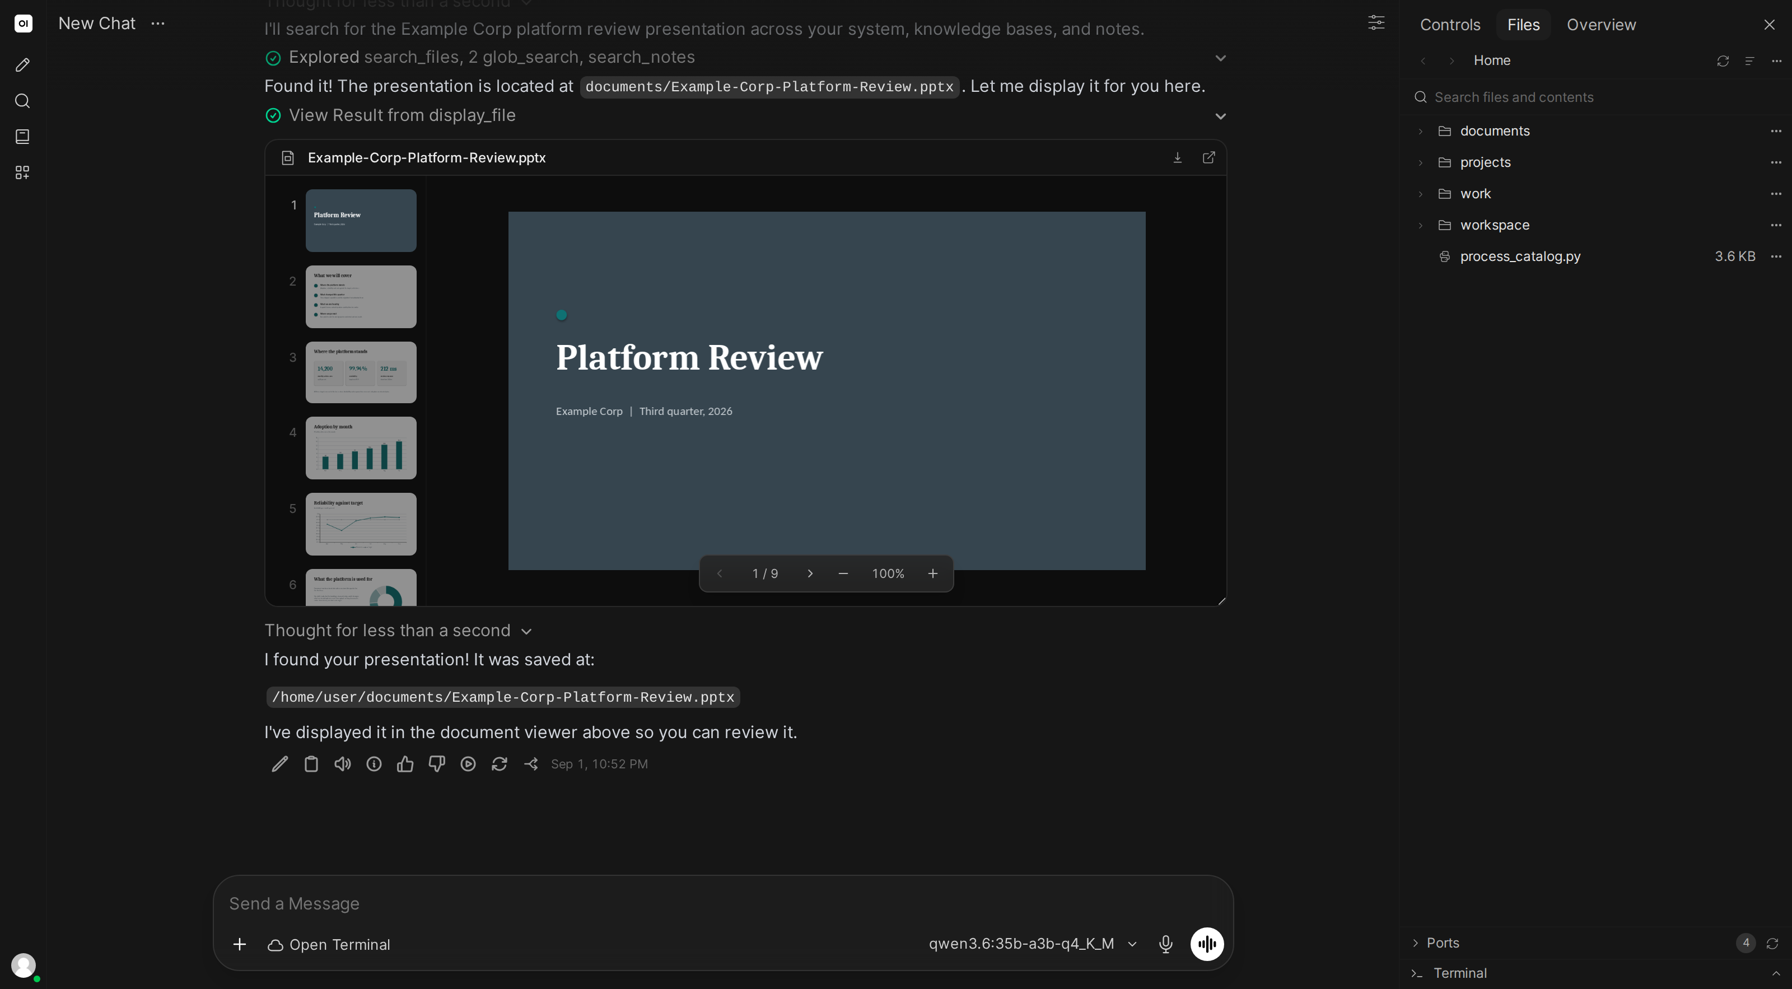Read the response aloud with speaker icon

pyautogui.click(x=342, y=764)
